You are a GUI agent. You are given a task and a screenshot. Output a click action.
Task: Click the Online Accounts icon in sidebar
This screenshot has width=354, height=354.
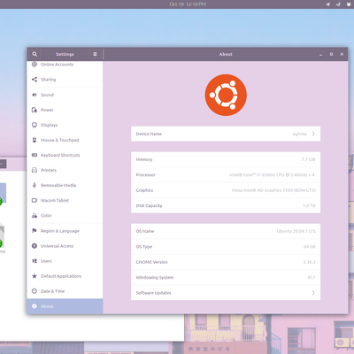(x=35, y=65)
